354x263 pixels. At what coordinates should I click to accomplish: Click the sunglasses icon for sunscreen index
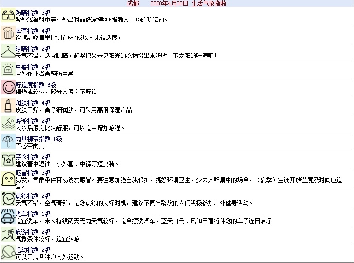click(x=8, y=16)
